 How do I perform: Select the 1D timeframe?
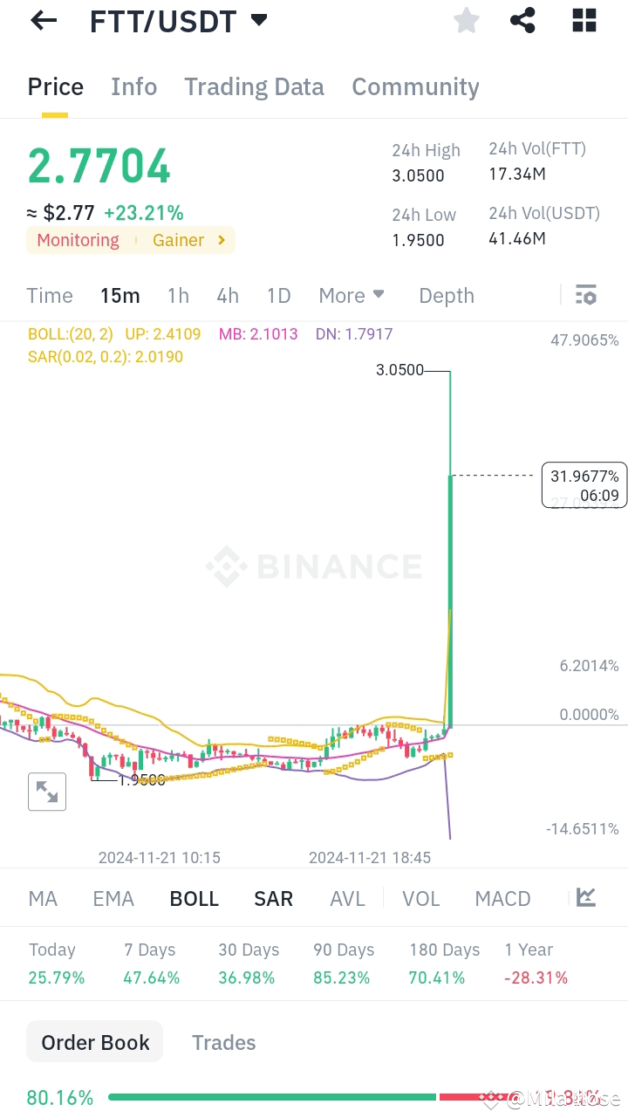[278, 295]
